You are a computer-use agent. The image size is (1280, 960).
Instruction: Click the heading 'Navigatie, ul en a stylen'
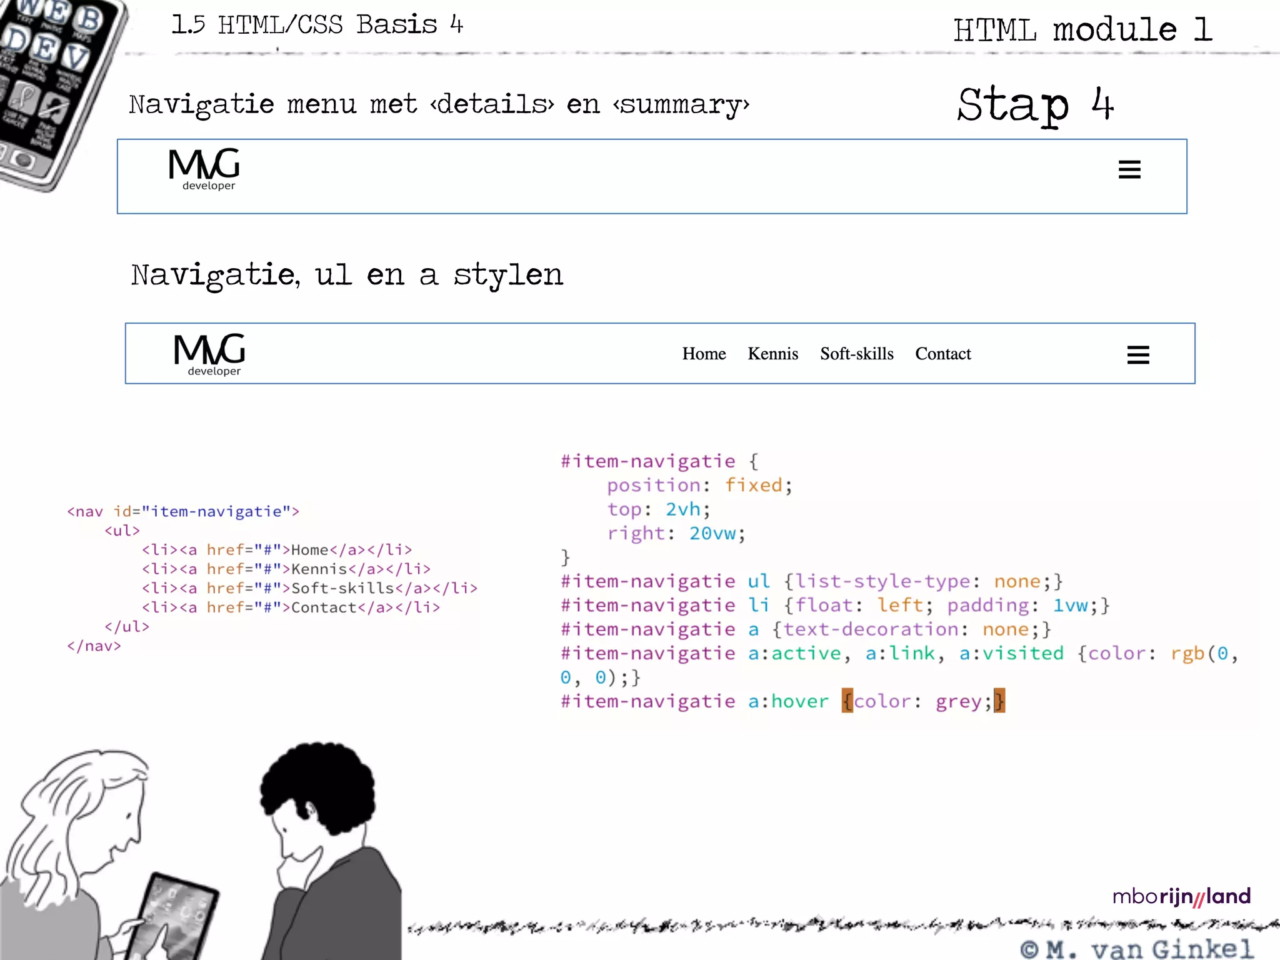pos(347,276)
